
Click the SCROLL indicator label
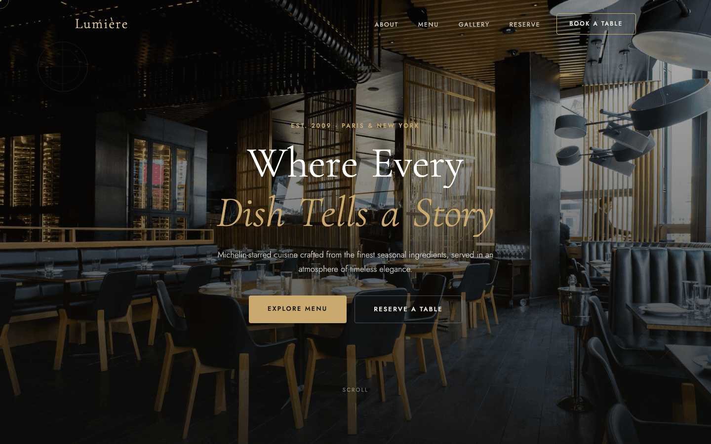(x=355, y=390)
